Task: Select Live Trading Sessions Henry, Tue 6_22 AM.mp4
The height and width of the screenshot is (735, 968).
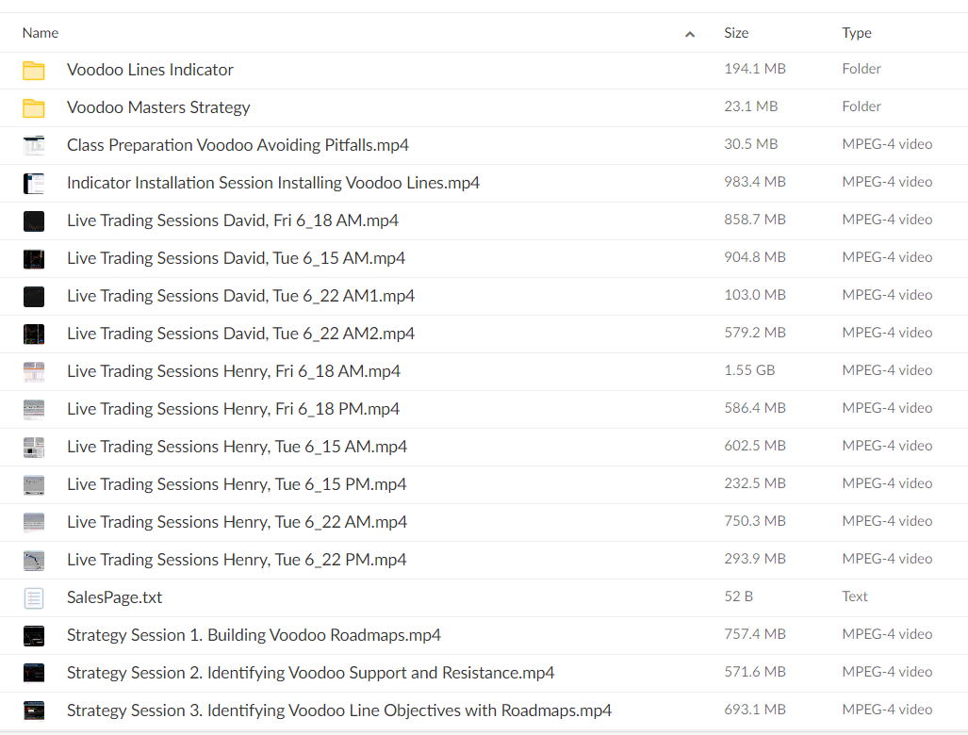Action: pos(238,521)
